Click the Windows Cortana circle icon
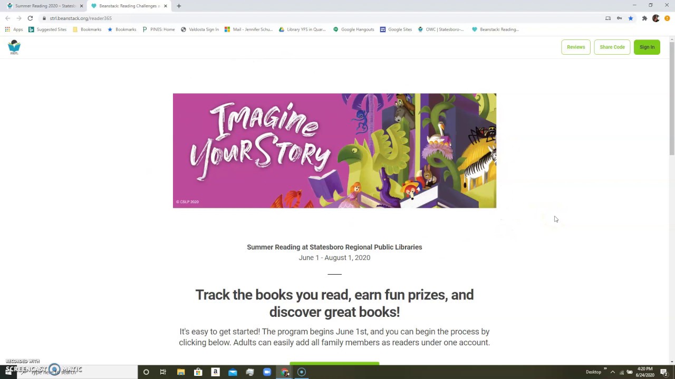The width and height of the screenshot is (675, 379). pos(146,372)
